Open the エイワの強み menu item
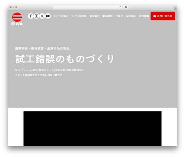This screenshot has width=185, height=157. coord(61,16)
